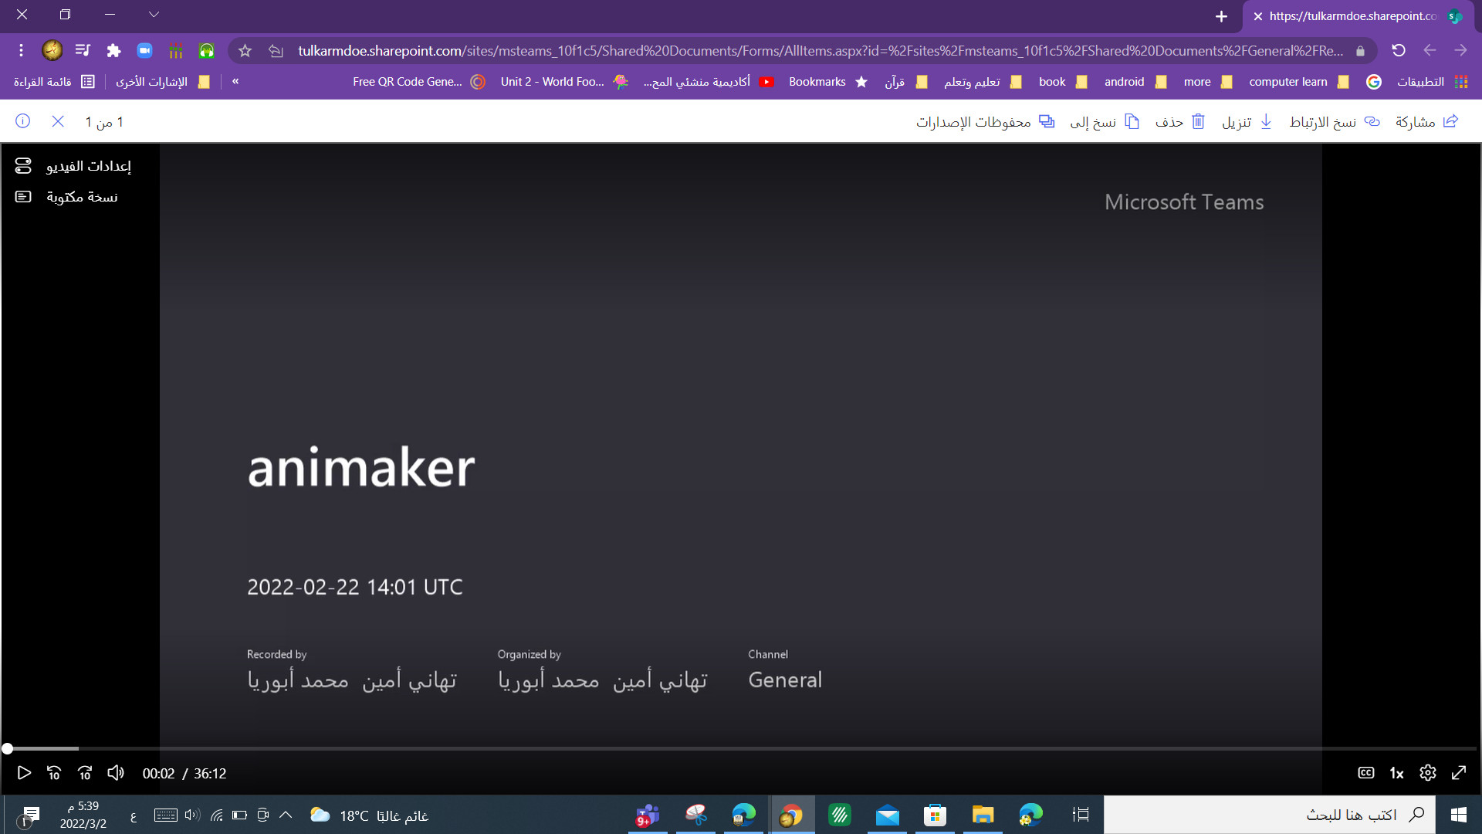
Task: Open the transcript (نسخة مكتوبة) panel
Action: tap(67, 197)
